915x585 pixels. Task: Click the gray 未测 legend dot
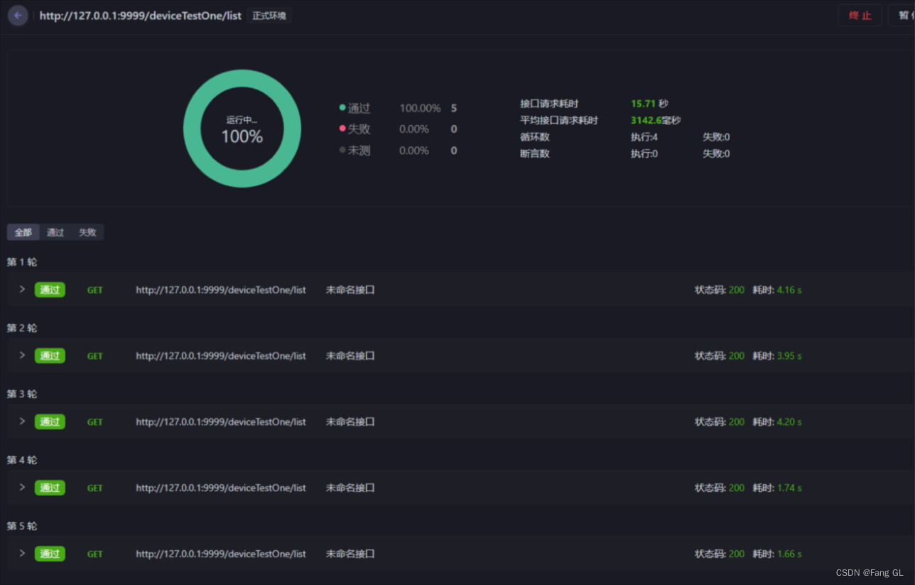[342, 150]
